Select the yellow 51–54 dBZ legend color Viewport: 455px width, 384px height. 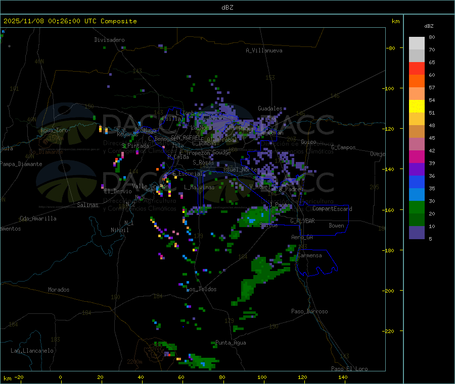point(417,106)
